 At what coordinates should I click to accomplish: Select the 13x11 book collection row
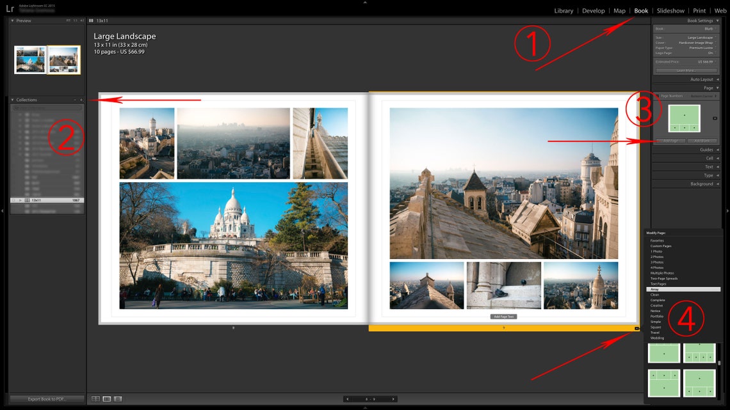(47, 200)
